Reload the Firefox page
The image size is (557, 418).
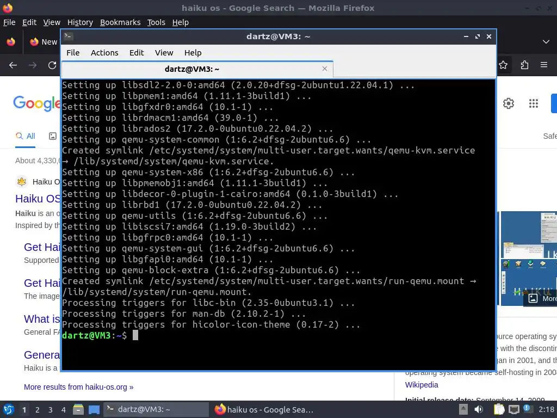(x=52, y=65)
